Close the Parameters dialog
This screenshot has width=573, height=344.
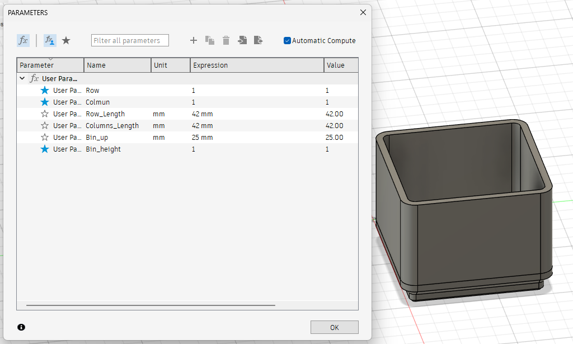click(363, 12)
